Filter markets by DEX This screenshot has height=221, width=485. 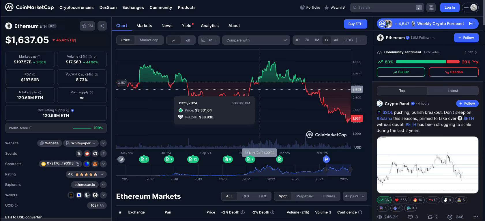(x=263, y=196)
